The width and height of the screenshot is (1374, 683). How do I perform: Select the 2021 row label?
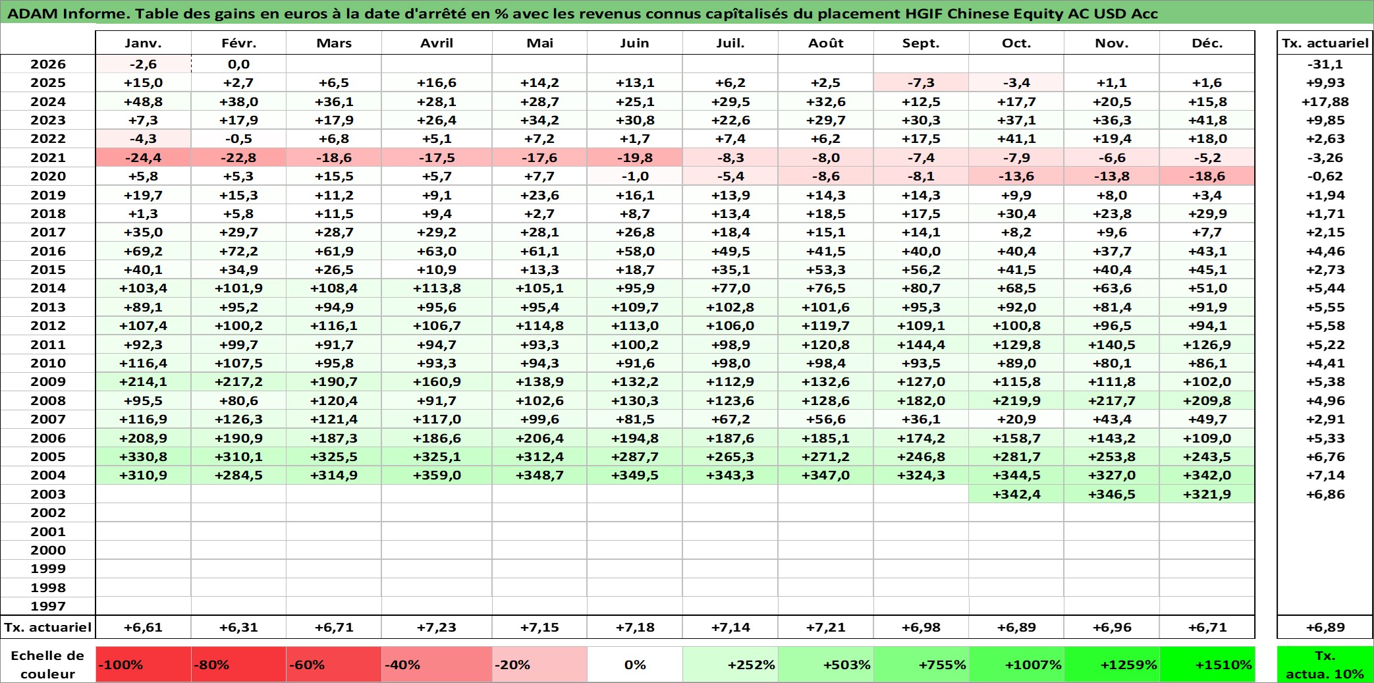coord(48,157)
